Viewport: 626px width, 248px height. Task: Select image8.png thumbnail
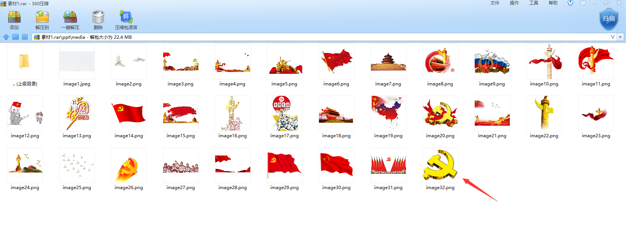[440, 62]
